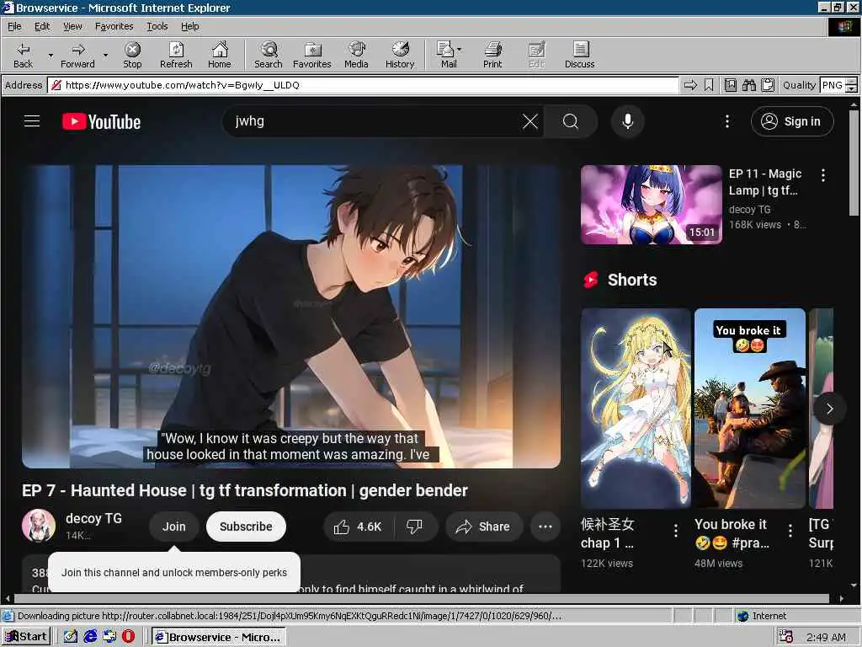The height and width of the screenshot is (647, 862).
Task: Open YouTube hamburger guide menu
Action: (x=32, y=121)
